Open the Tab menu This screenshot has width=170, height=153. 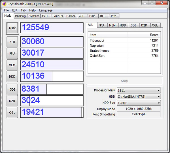[23, 10]
